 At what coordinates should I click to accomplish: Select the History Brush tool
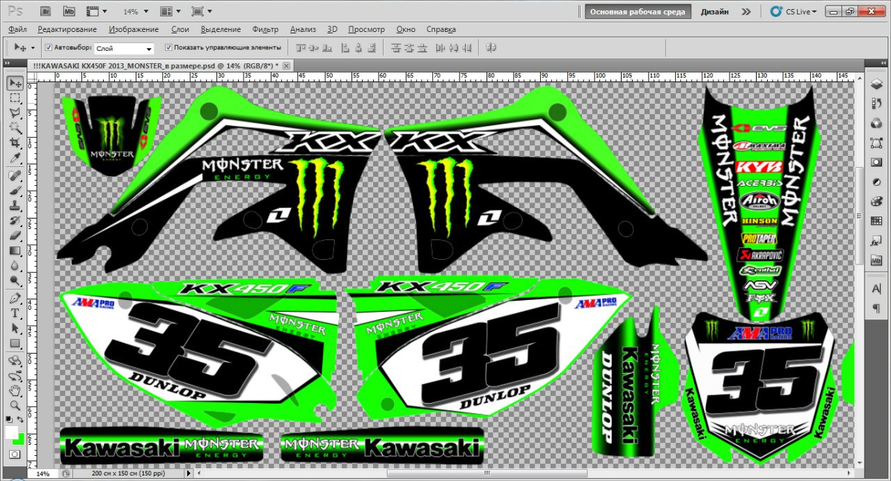click(x=15, y=220)
